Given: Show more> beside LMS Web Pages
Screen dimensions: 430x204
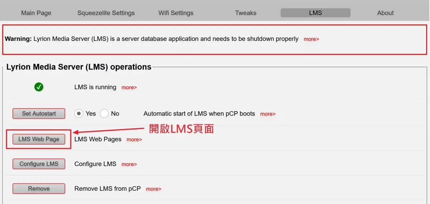Looking at the screenshot, I should (134, 139).
